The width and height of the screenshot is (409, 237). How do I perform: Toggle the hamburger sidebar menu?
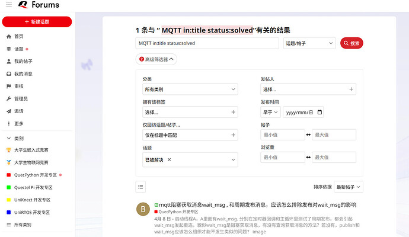pos(9,4)
